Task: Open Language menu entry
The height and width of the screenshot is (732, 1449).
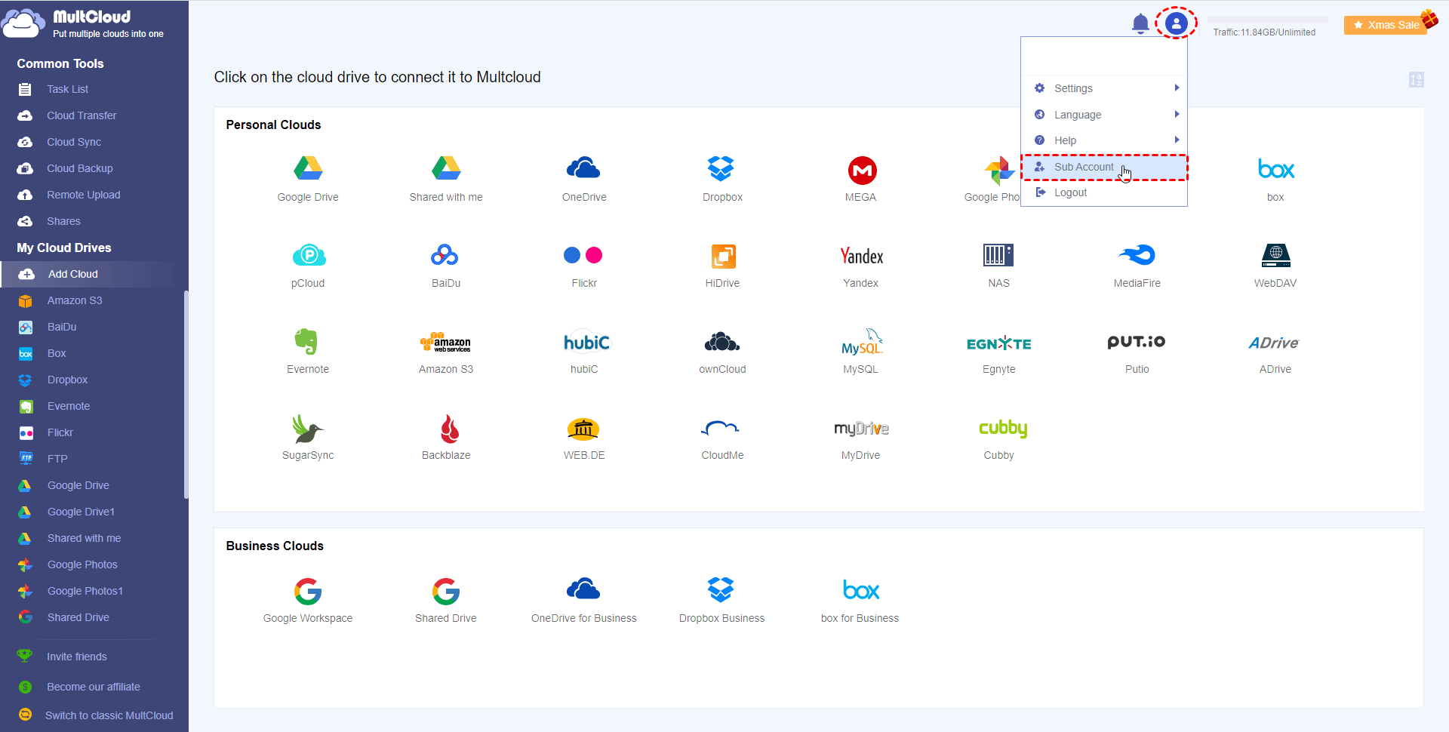Action: pos(1104,115)
